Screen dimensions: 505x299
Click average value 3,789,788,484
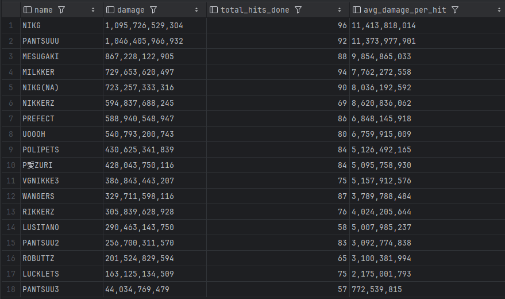pos(381,196)
